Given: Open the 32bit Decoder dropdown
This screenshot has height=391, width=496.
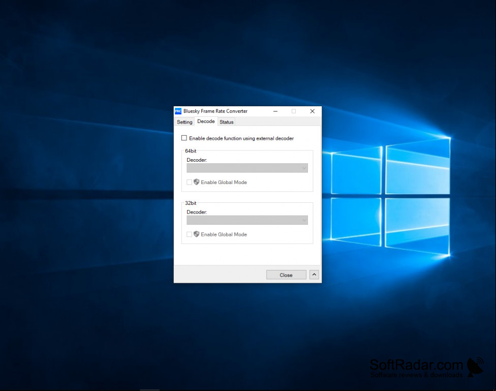Looking at the screenshot, I should (247, 220).
